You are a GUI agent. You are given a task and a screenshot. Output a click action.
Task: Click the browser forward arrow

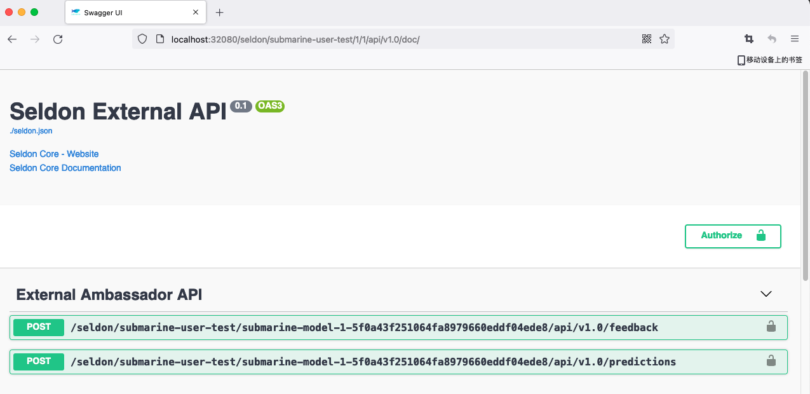tap(35, 39)
